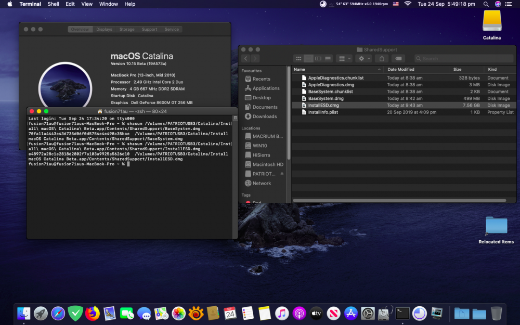Click the Terminal icon in the Dock
This screenshot has width=520, height=325.
[x=402, y=314]
